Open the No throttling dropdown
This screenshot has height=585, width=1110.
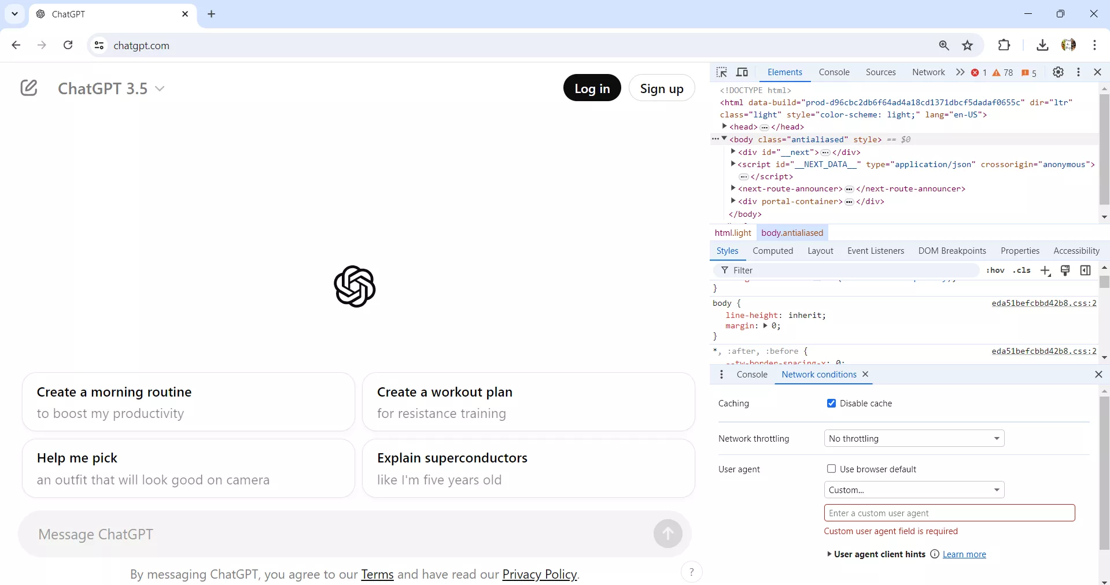click(914, 438)
